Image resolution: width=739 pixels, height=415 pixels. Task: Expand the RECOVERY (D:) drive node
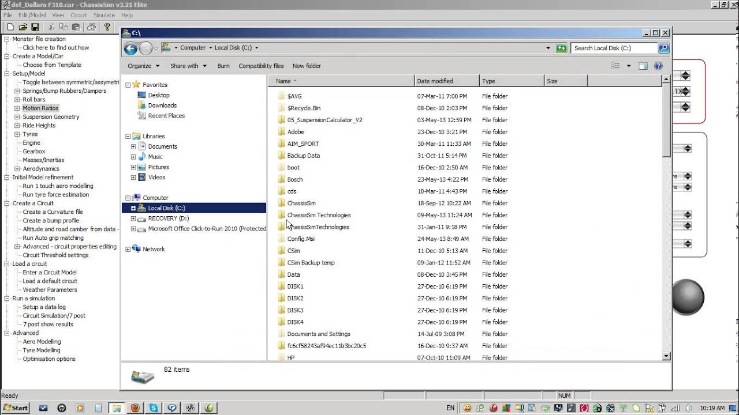133,218
